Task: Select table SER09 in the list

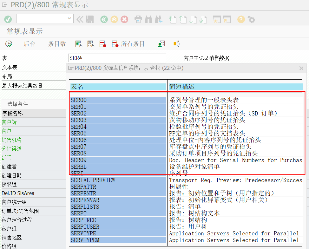Action: [x=118, y=160]
